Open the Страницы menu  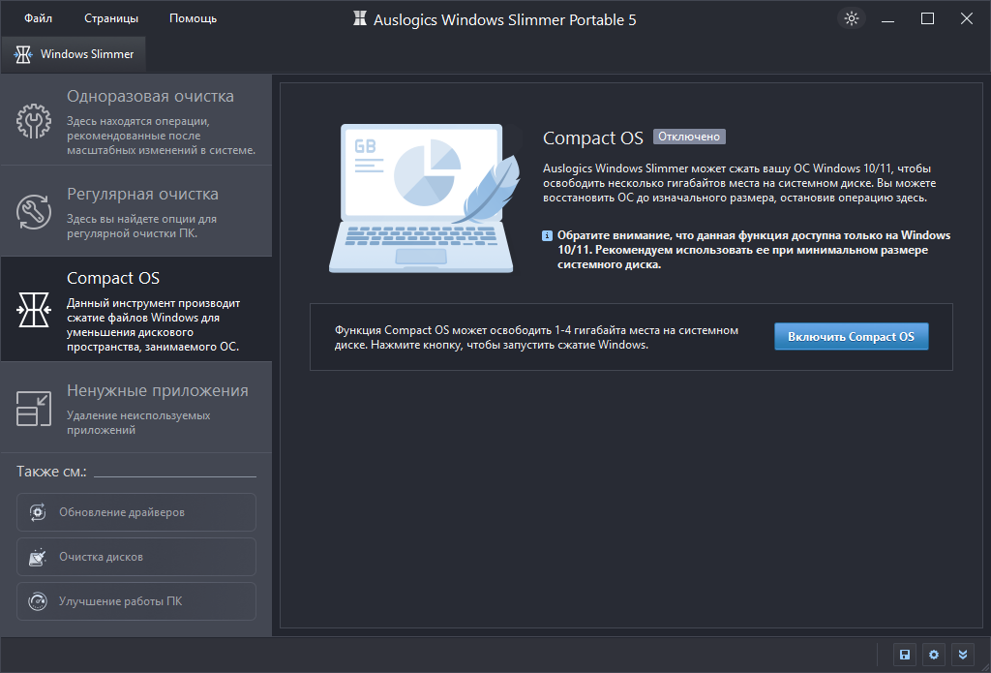pos(110,18)
